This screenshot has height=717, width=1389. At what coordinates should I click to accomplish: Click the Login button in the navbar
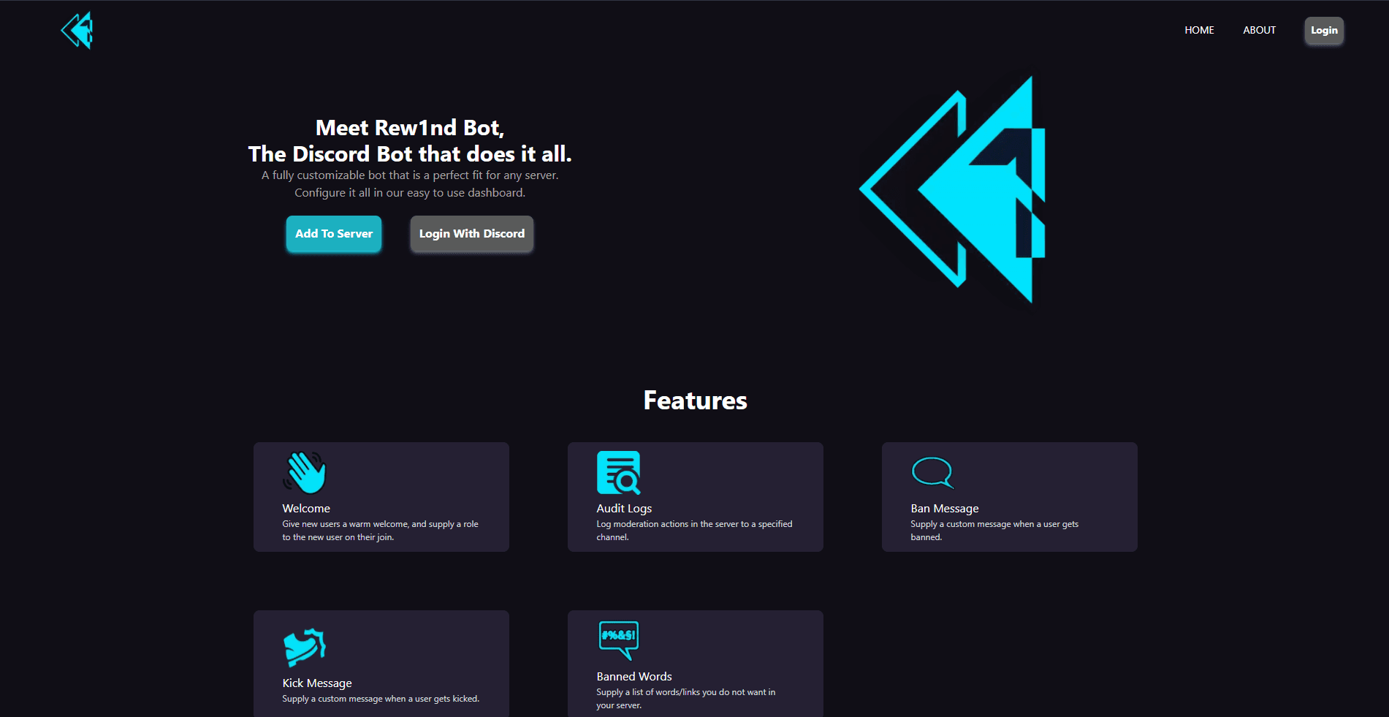click(x=1324, y=30)
